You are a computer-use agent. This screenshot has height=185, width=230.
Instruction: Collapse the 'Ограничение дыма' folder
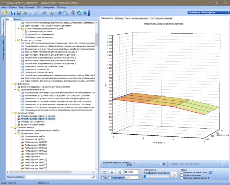click(15, 133)
